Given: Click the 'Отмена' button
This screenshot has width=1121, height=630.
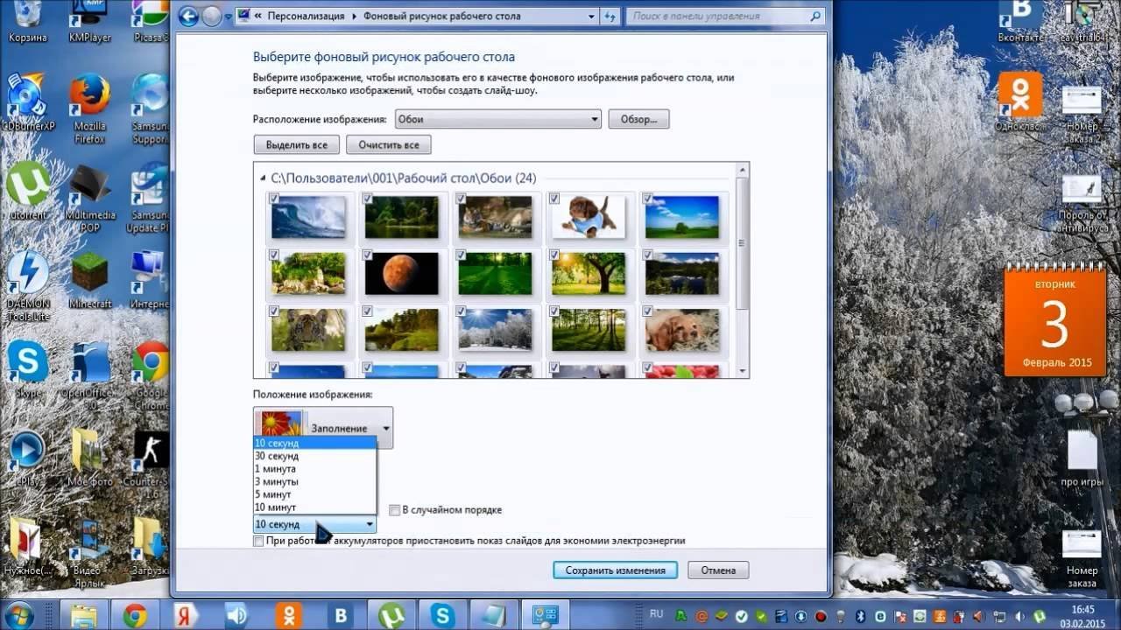Looking at the screenshot, I should [x=718, y=570].
